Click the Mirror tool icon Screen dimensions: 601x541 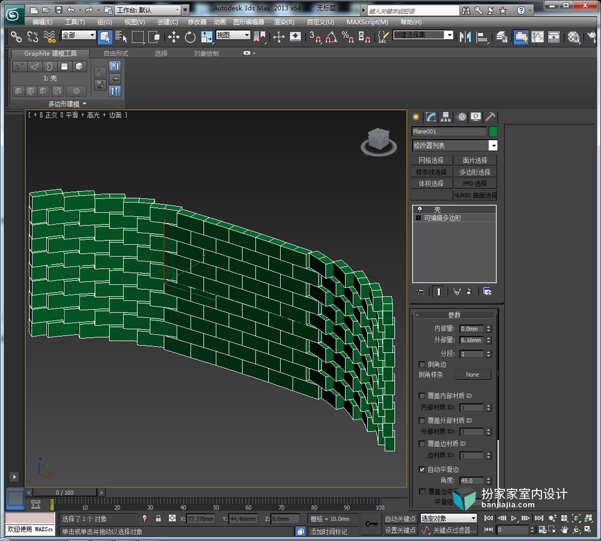pos(465,37)
